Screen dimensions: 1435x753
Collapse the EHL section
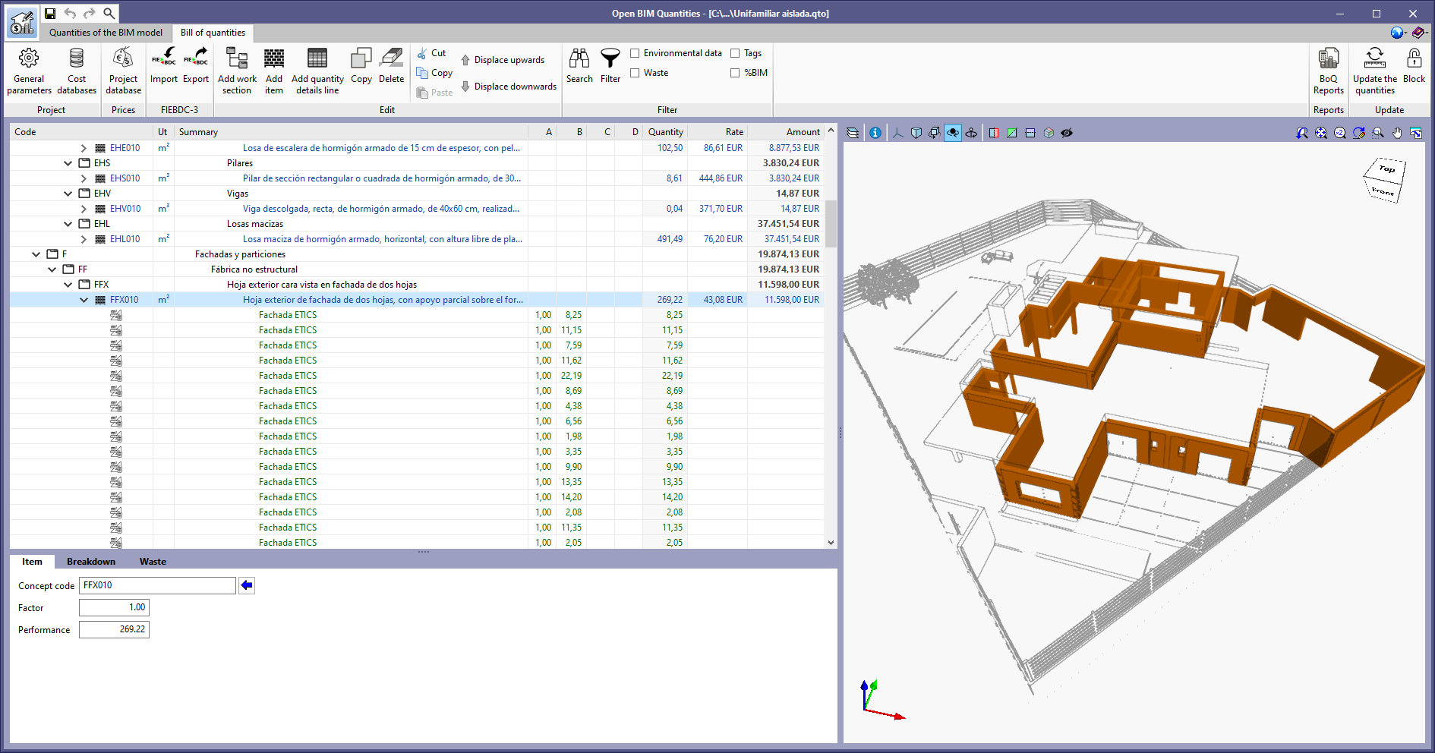(68, 224)
